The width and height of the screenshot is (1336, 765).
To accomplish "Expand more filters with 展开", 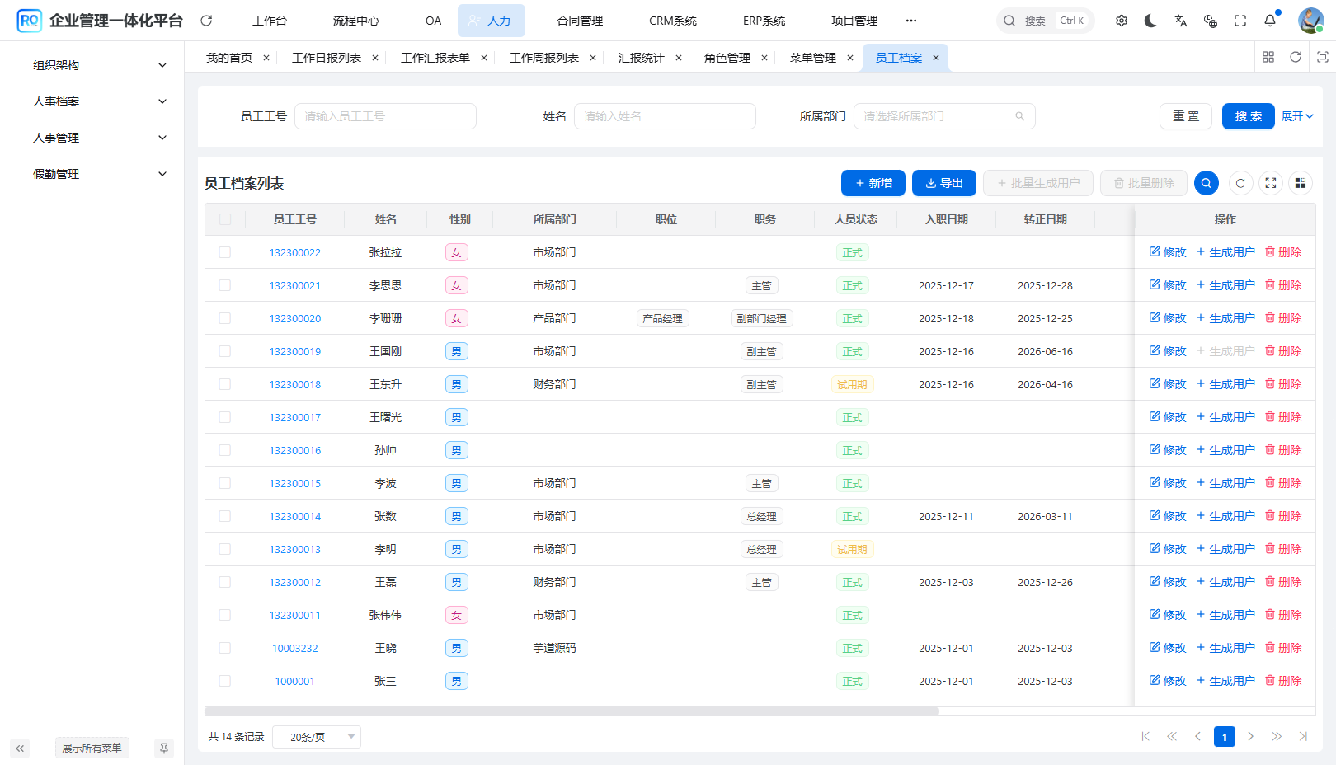I will pyautogui.click(x=1297, y=116).
